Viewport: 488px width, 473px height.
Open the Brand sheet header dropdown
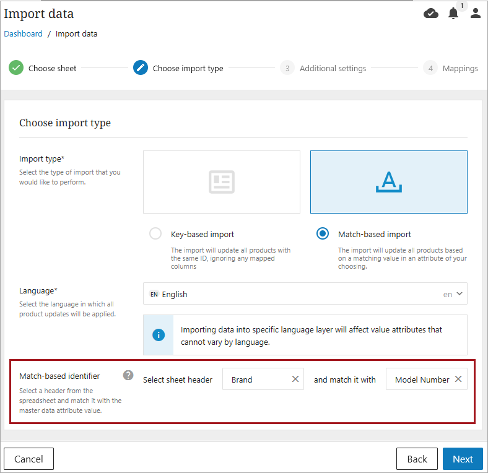(x=254, y=380)
